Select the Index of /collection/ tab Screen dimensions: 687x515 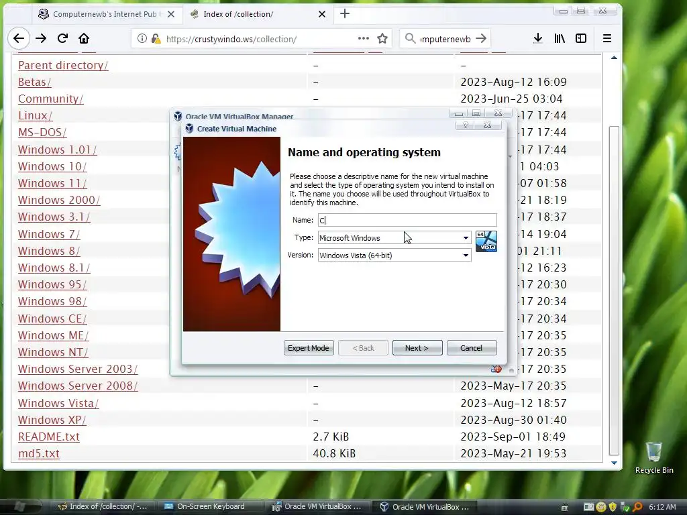point(258,14)
